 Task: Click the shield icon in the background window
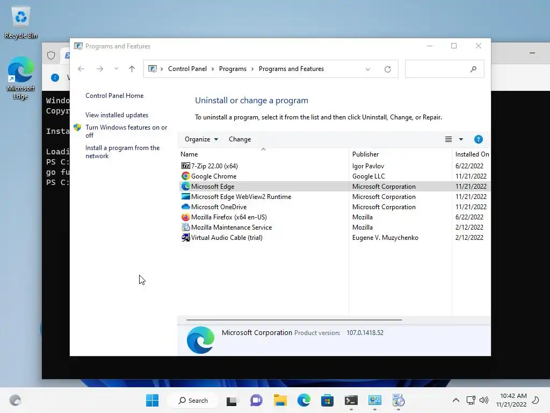point(51,55)
